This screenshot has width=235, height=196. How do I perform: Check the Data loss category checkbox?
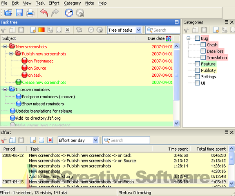(x=203, y=51)
